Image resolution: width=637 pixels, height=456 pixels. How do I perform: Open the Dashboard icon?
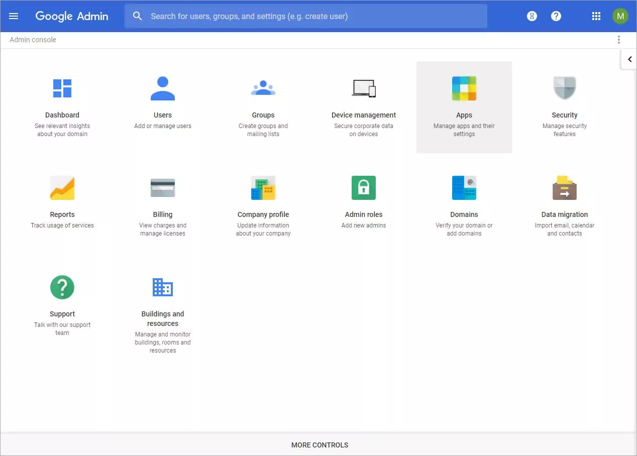[62, 88]
